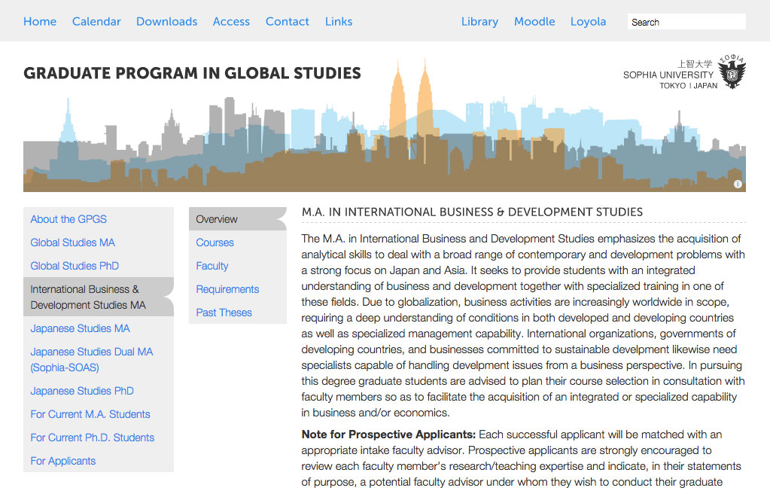This screenshot has width=770, height=494.
Task: Go to Downloads in top navigation
Action: point(166,22)
